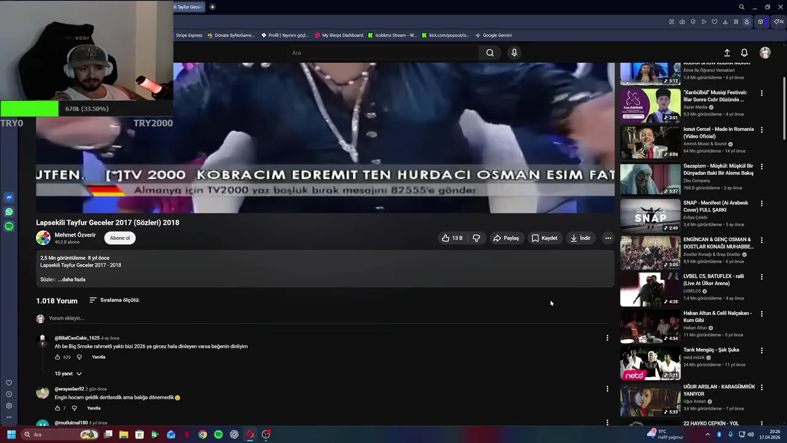The image size is (787, 443).
Task: Click the YouTube search magnifier button
Action: tap(490, 53)
